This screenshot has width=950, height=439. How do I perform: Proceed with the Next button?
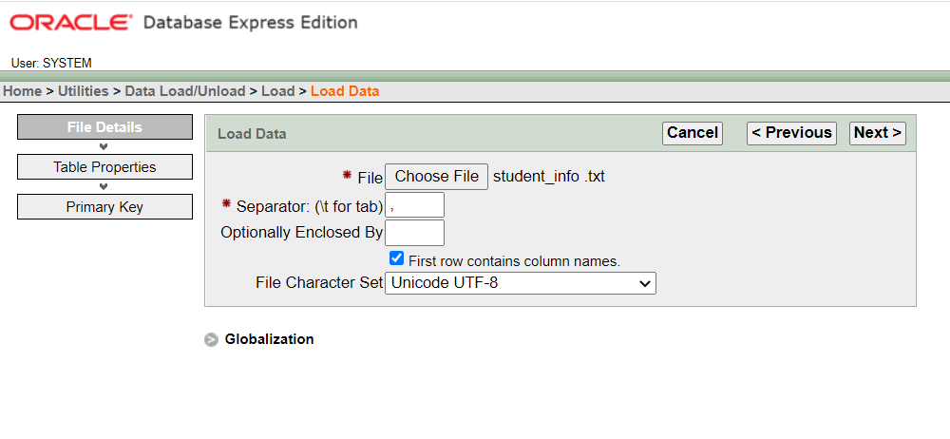877,133
